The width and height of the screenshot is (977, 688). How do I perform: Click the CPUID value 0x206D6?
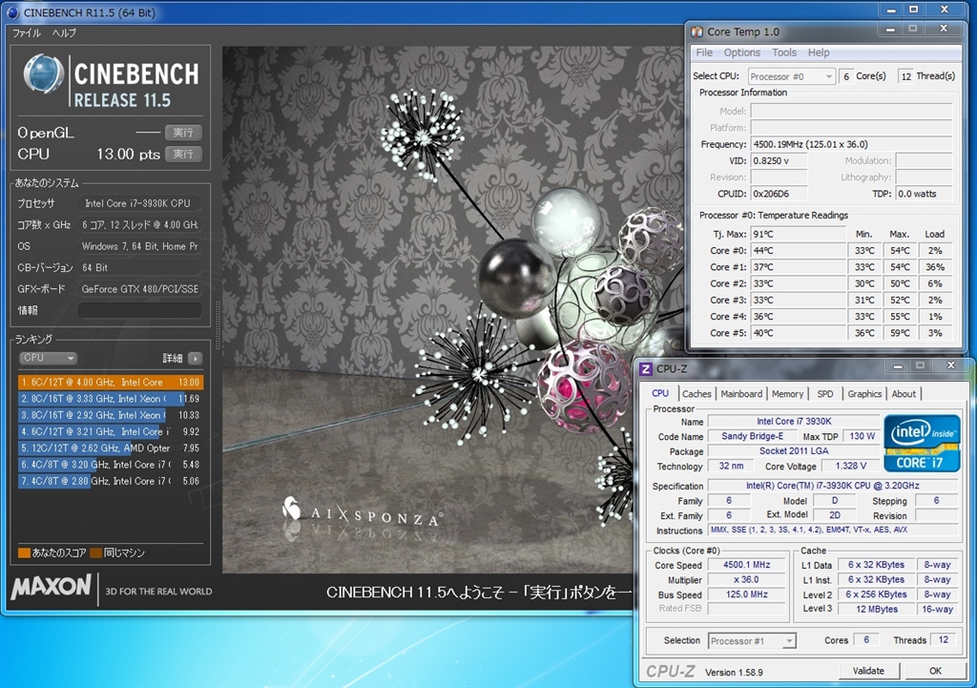click(779, 194)
